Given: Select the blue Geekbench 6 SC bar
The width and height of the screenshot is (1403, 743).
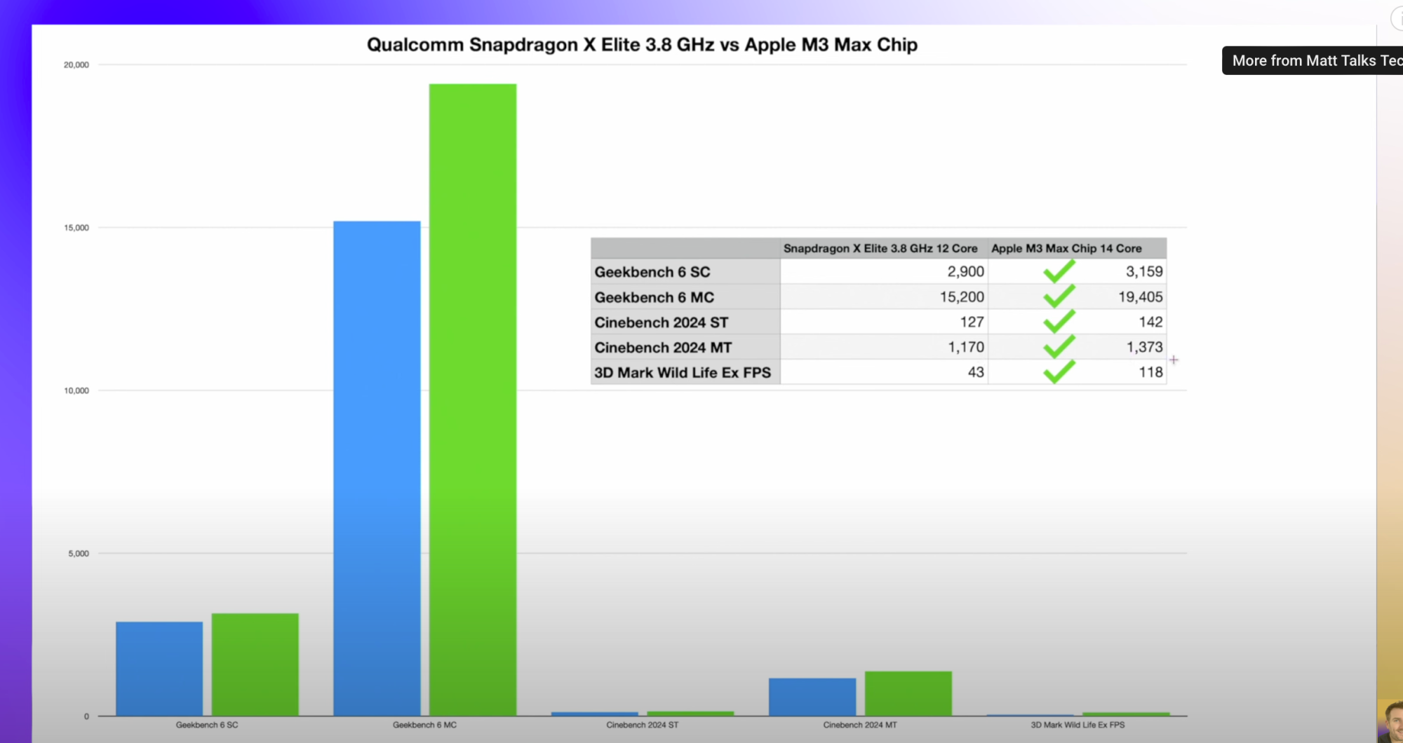Looking at the screenshot, I should 159,669.
